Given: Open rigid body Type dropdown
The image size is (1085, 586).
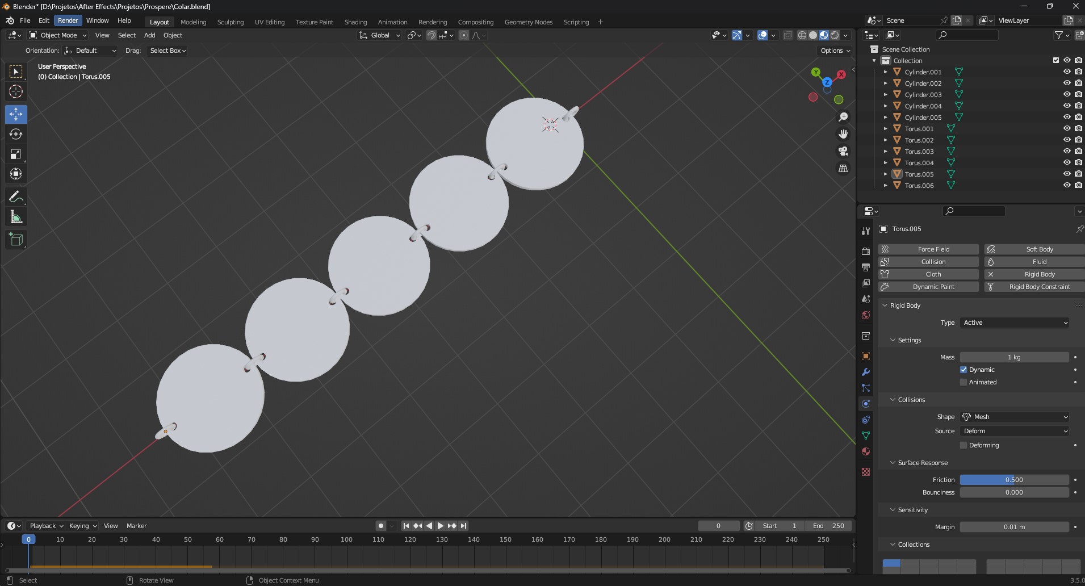Looking at the screenshot, I should click(x=1015, y=323).
